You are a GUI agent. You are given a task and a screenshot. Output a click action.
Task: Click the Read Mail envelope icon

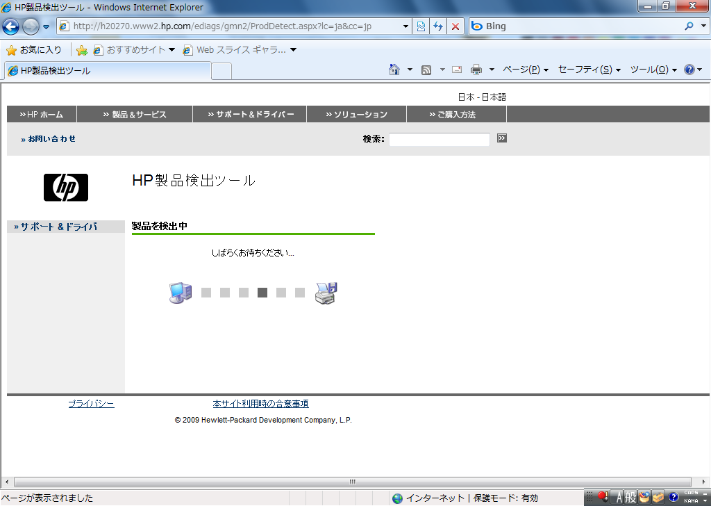coord(457,70)
